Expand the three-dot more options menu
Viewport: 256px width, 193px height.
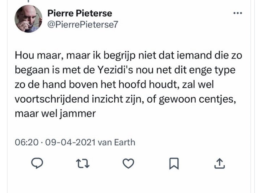(237, 13)
